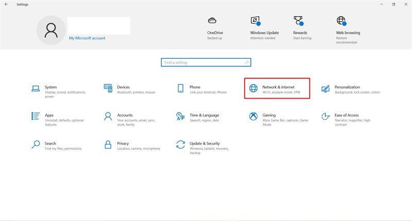Click the Settings window title text
This screenshot has width=412, height=221.
point(22,5)
